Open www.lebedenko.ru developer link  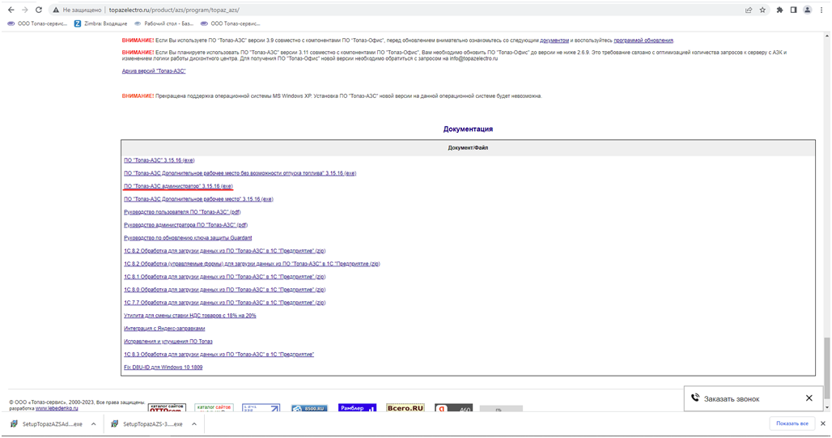[x=57, y=408]
